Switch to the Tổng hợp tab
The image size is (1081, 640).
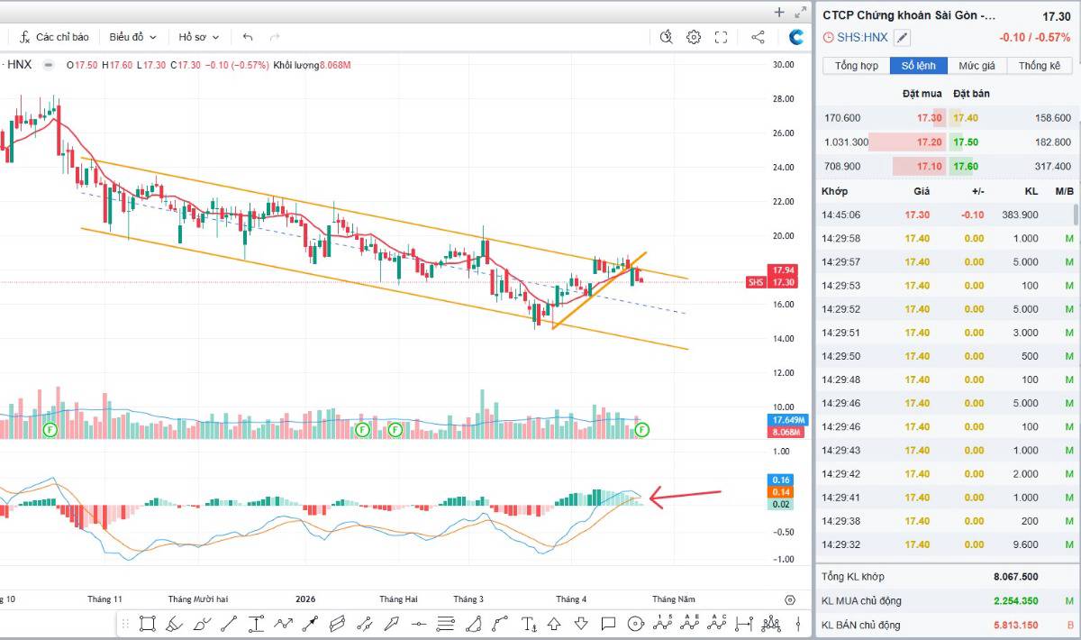pyautogui.click(x=856, y=66)
